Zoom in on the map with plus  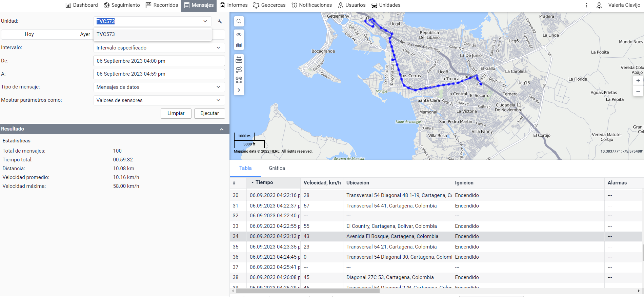click(638, 81)
